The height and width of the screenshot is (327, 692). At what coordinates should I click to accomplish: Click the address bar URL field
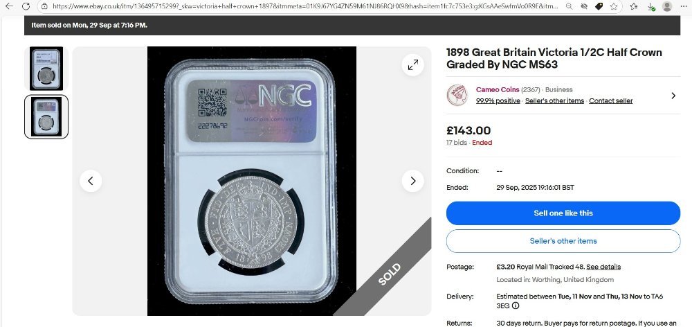304,6
